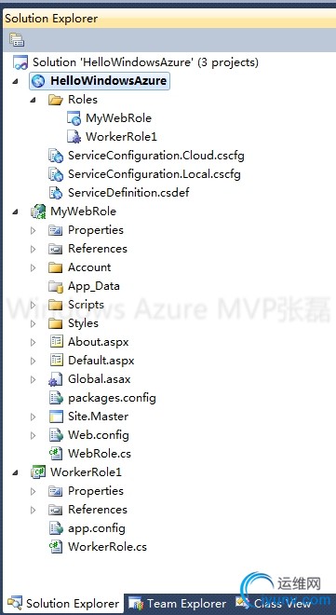Click the Global.asax gear file icon
The height and width of the screenshot is (615, 336).
[56, 379]
